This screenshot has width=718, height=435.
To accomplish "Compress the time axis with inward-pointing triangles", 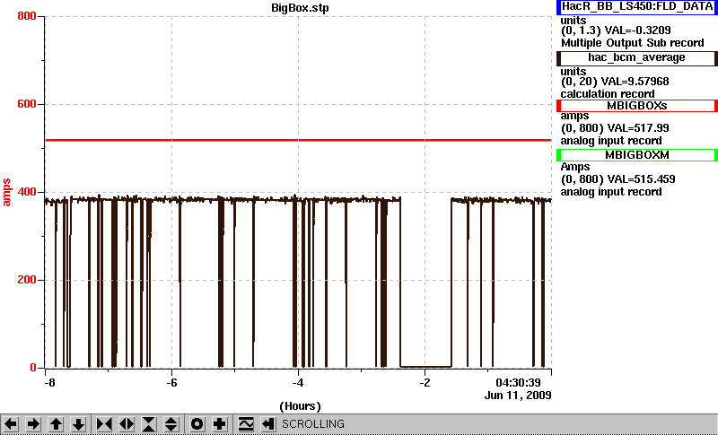I will tap(104, 424).
